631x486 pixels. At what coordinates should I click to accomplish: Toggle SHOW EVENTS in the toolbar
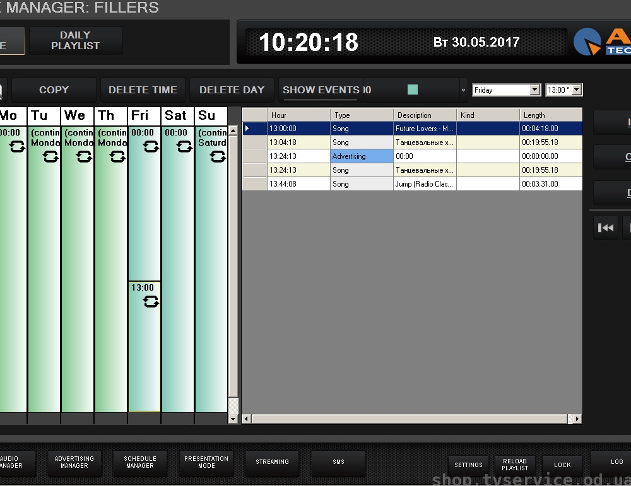point(321,90)
